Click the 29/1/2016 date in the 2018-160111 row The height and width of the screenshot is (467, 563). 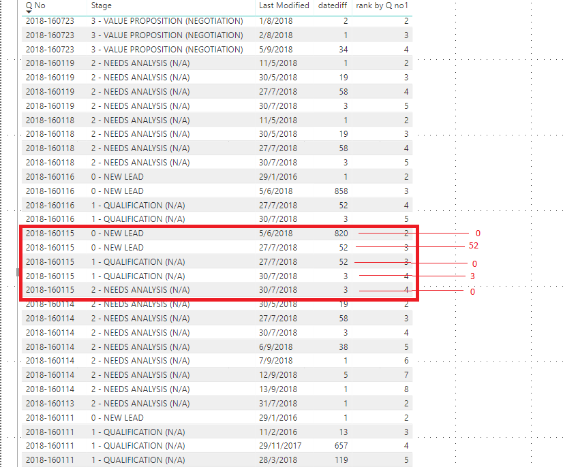click(278, 418)
